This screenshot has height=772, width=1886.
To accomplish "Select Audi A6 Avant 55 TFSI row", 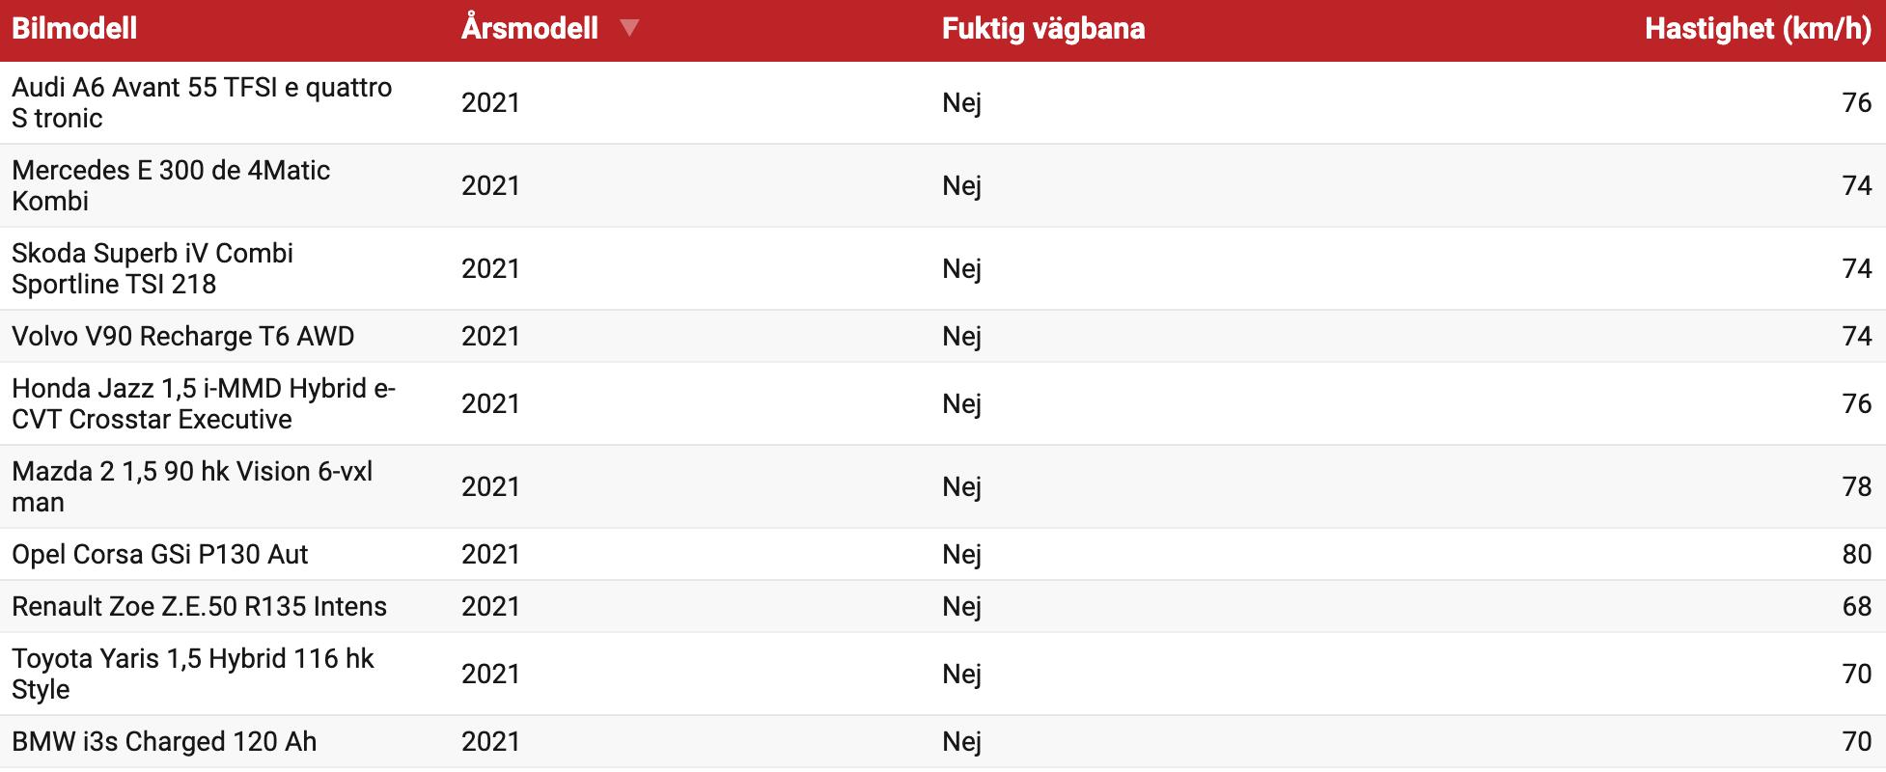I will click(943, 103).
